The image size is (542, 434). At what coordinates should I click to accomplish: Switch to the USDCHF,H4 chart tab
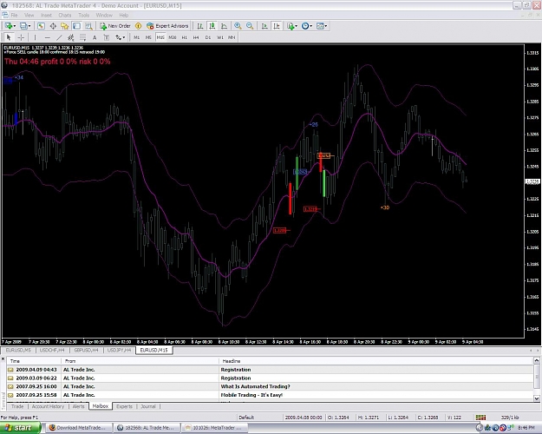point(52,351)
